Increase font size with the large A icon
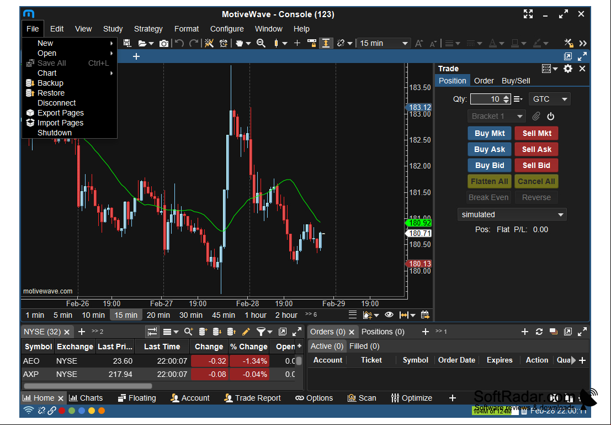 tap(419, 43)
